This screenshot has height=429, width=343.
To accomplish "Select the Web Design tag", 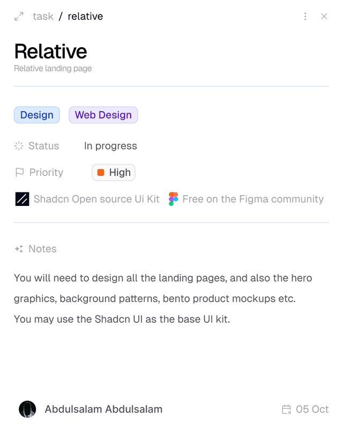I will 103,115.
